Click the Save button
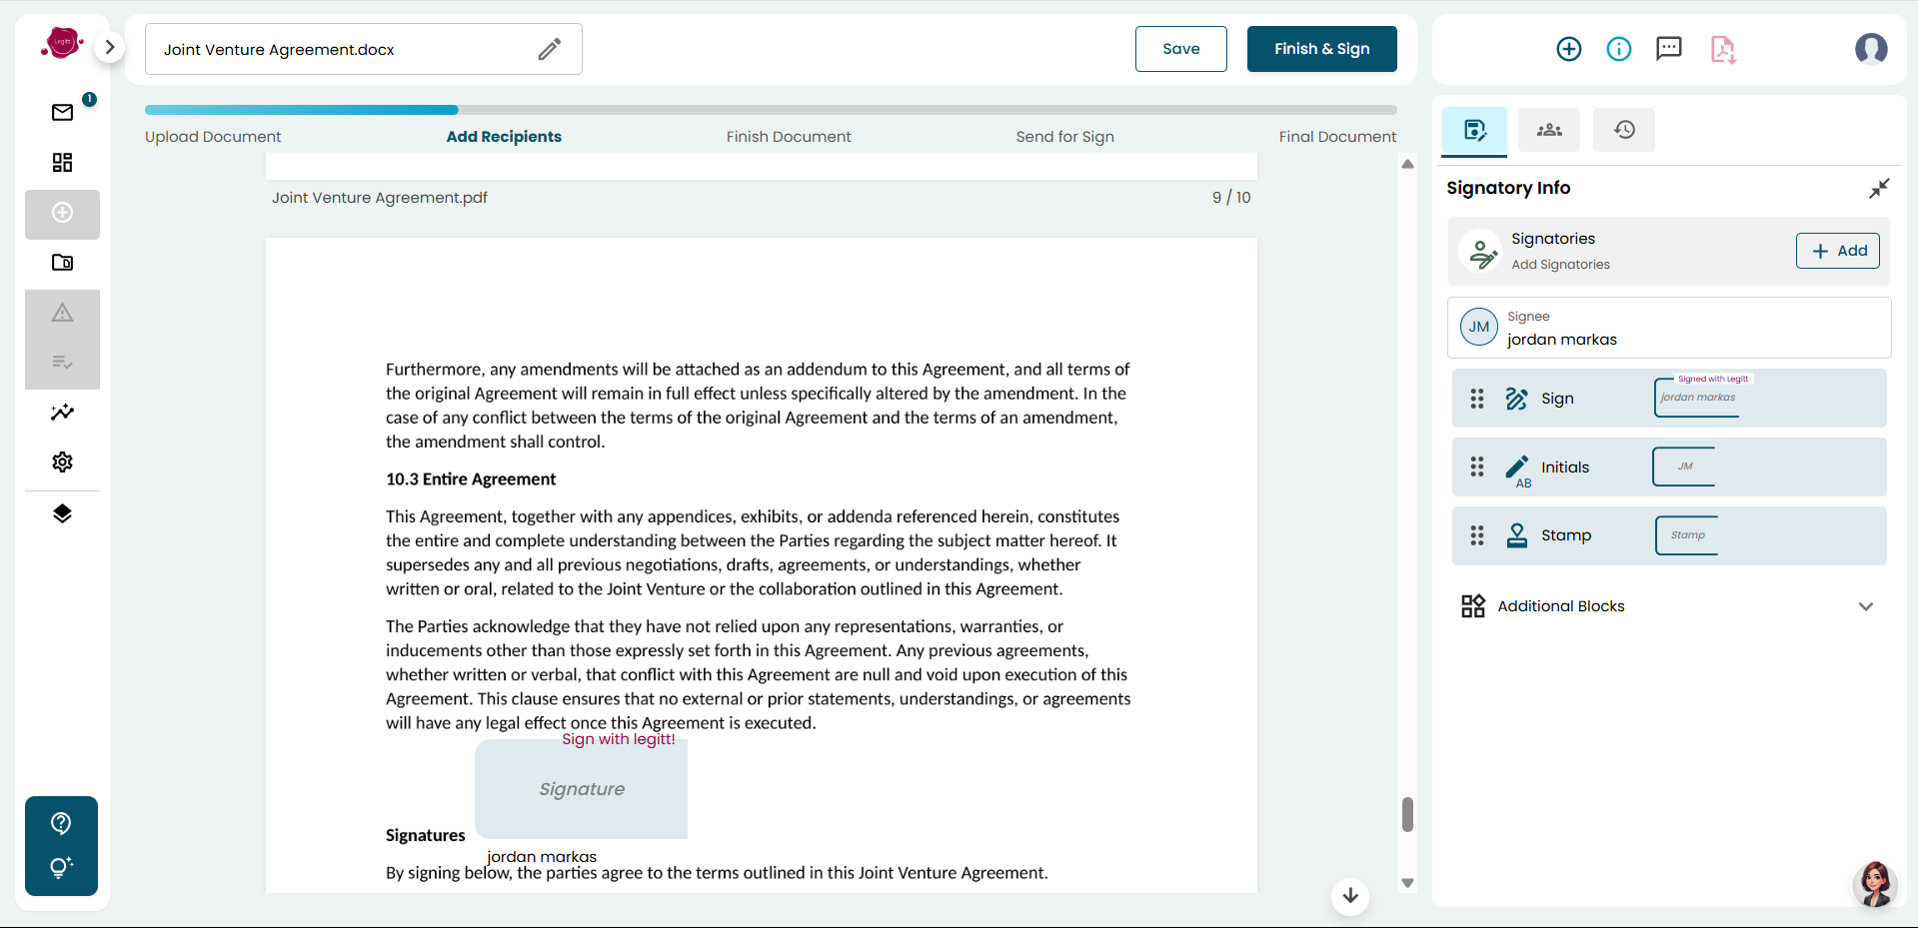Image resolution: width=1918 pixels, height=928 pixels. tap(1181, 49)
